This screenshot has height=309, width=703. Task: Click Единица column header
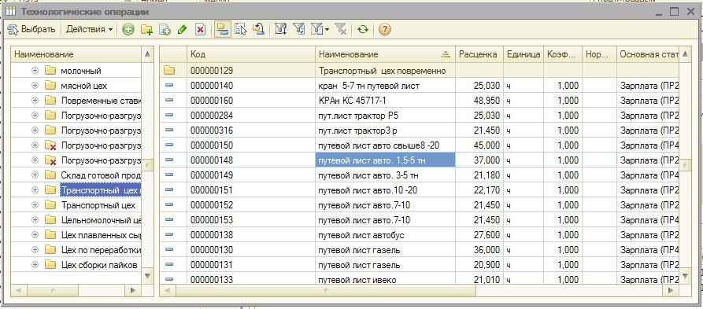point(524,54)
